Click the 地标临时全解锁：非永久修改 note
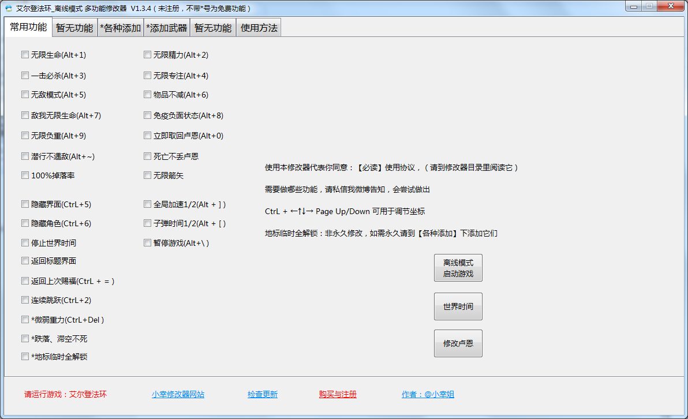Screen dimensions: 688x419 click(x=381, y=233)
